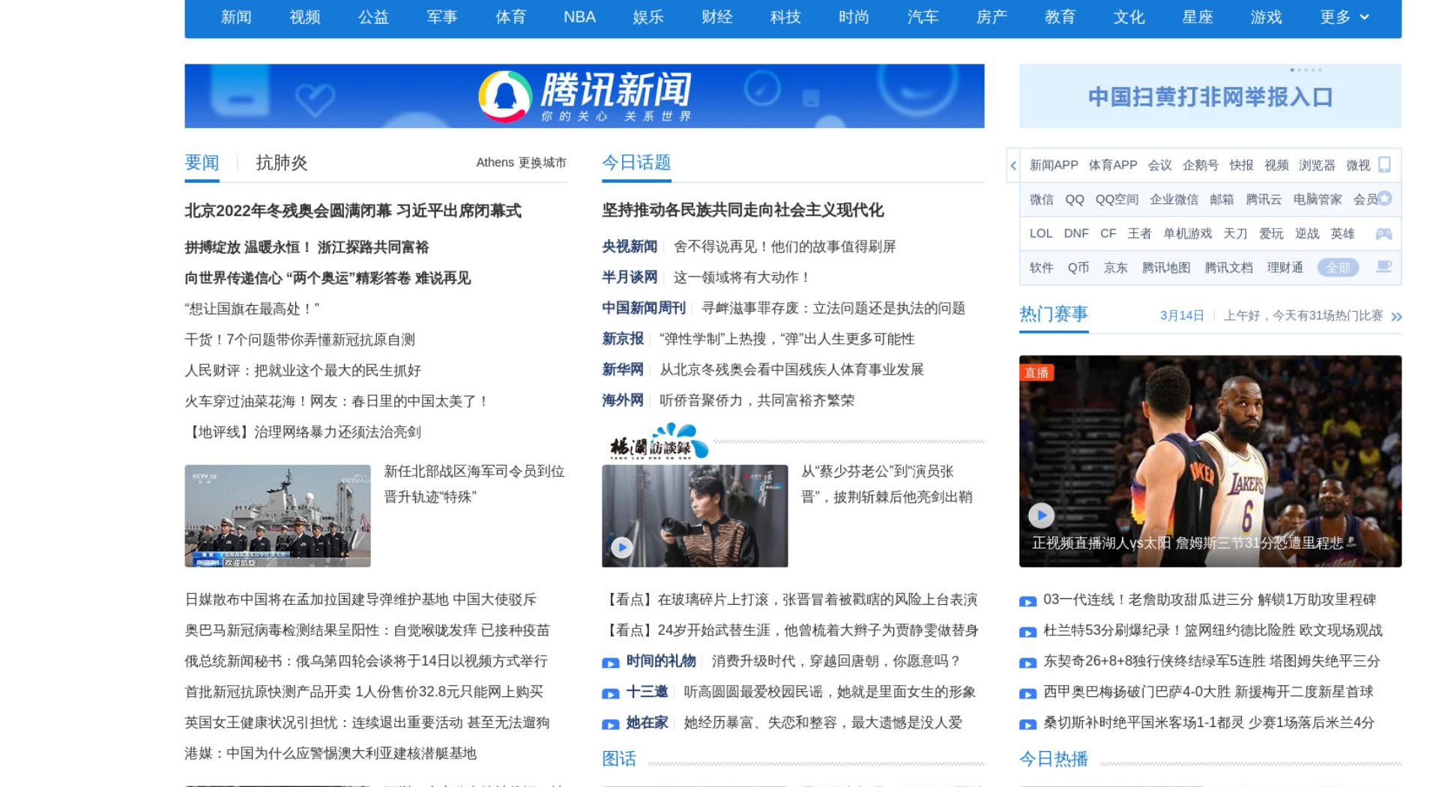Click the 电脑管家 link
The width and height of the screenshot is (1439, 787).
[x=1318, y=199]
